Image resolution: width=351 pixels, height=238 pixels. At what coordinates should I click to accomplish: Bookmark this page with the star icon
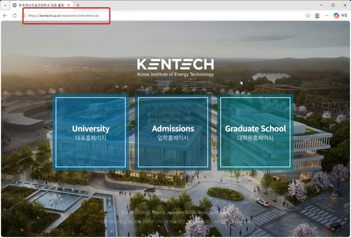(x=308, y=15)
